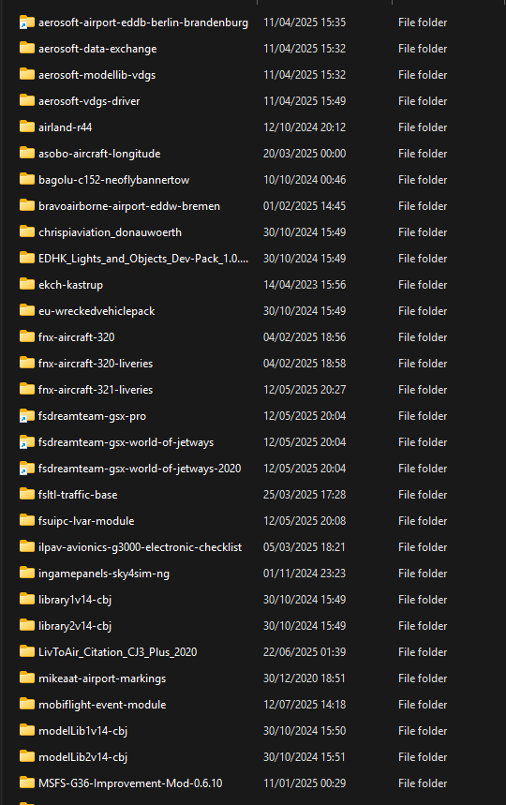Click the aerosoft-airport-eddb-berlin-brandenburg shortcut folder icon
This screenshot has height=805, width=506.
[x=26, y=22]
